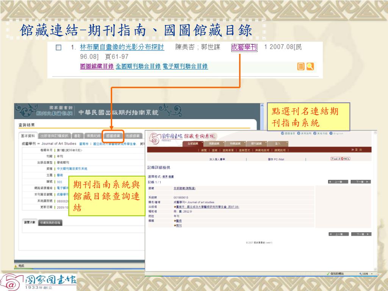This screenshot has width=388, height=291.
Task: Click the publisher link after Journal of Art Studies
Action: click(x=107, y=144)
